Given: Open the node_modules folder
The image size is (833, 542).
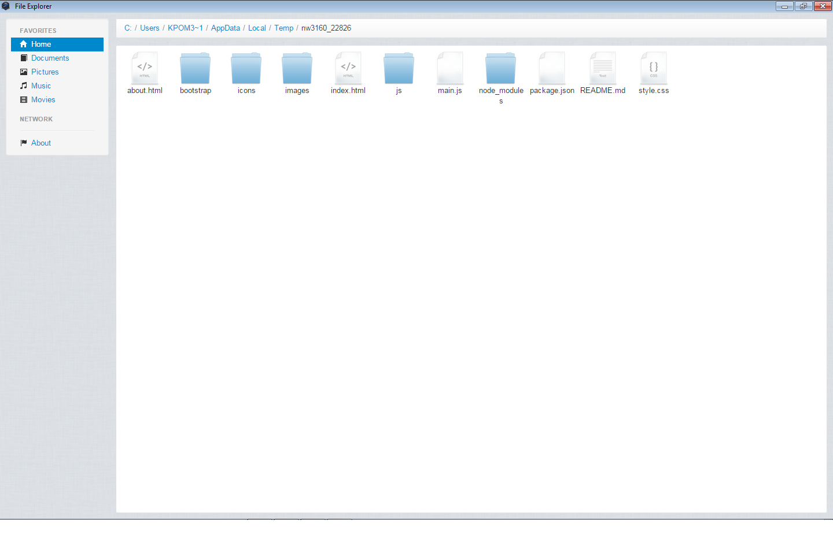Looking at the screenshot, I should coord(501,69).
